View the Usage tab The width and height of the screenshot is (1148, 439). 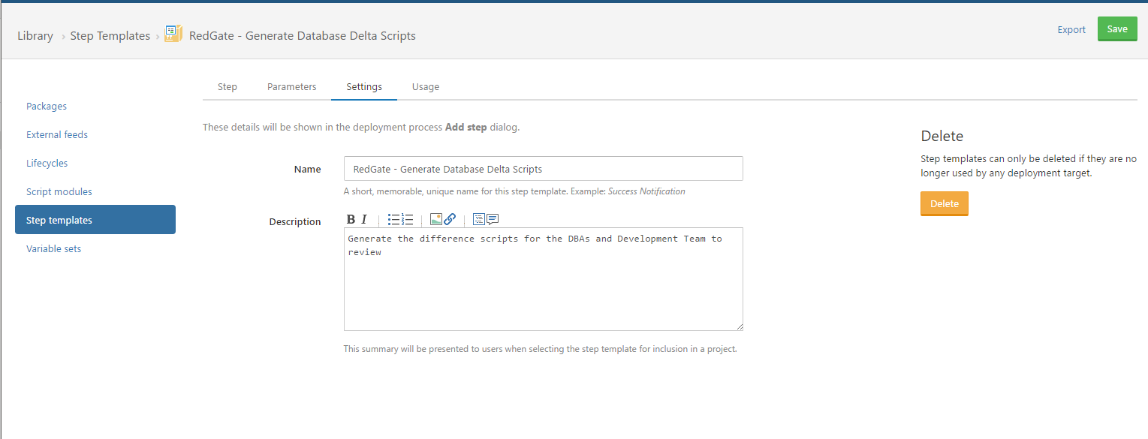(x=426, y=87)
